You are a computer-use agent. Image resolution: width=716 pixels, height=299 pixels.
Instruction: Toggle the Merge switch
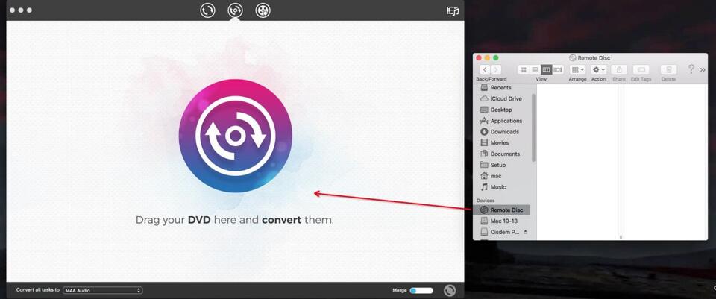click(421, 290)
